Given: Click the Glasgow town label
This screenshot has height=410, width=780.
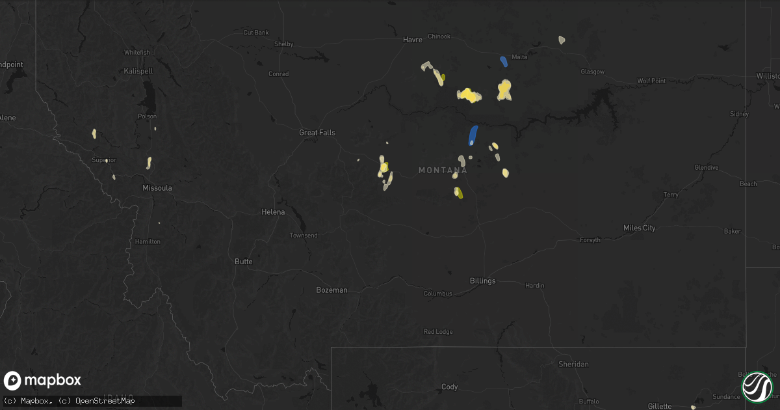Looking at the screenshot, I should coord(593,72).
